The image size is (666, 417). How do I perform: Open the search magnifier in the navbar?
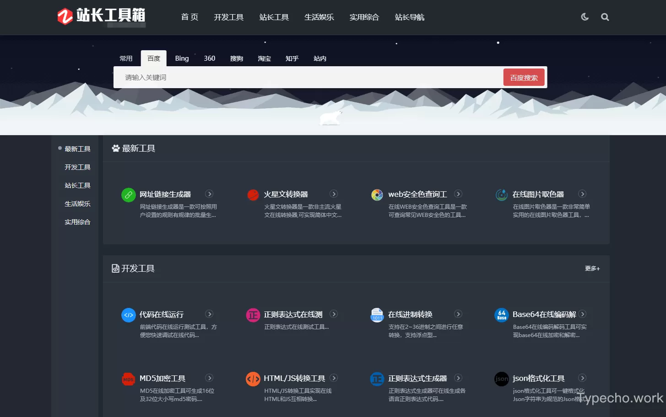pos(605,16)
